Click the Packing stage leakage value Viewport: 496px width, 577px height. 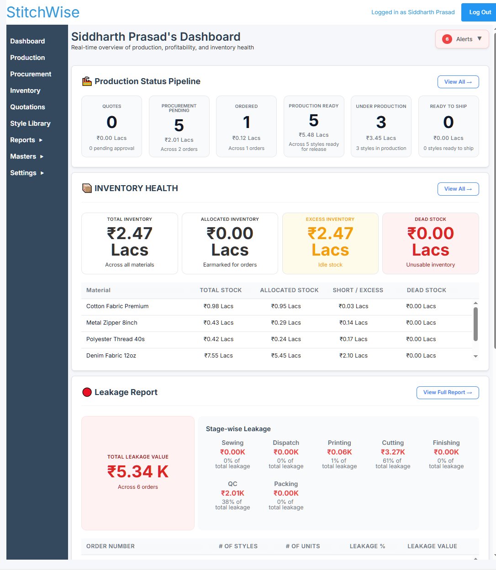point(286,493)
